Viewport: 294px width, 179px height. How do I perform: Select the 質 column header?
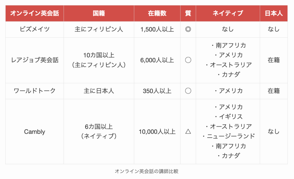188,13
